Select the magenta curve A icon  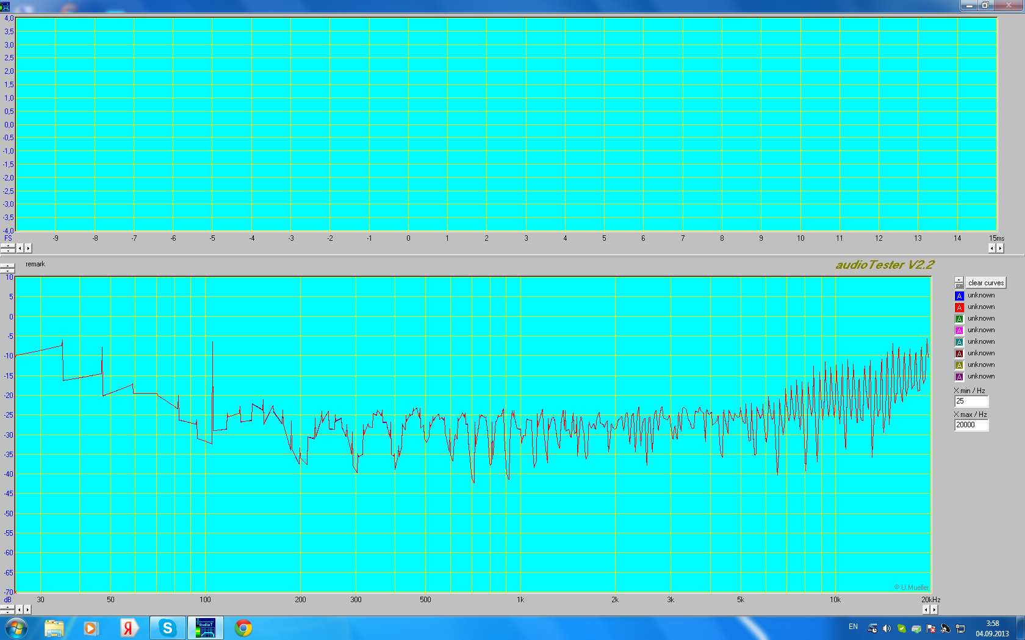(x=959, y=330)
